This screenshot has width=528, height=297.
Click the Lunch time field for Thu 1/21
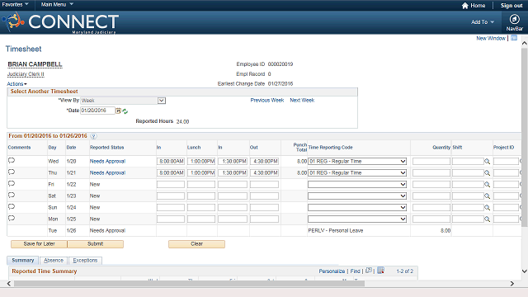click(201, 172)
